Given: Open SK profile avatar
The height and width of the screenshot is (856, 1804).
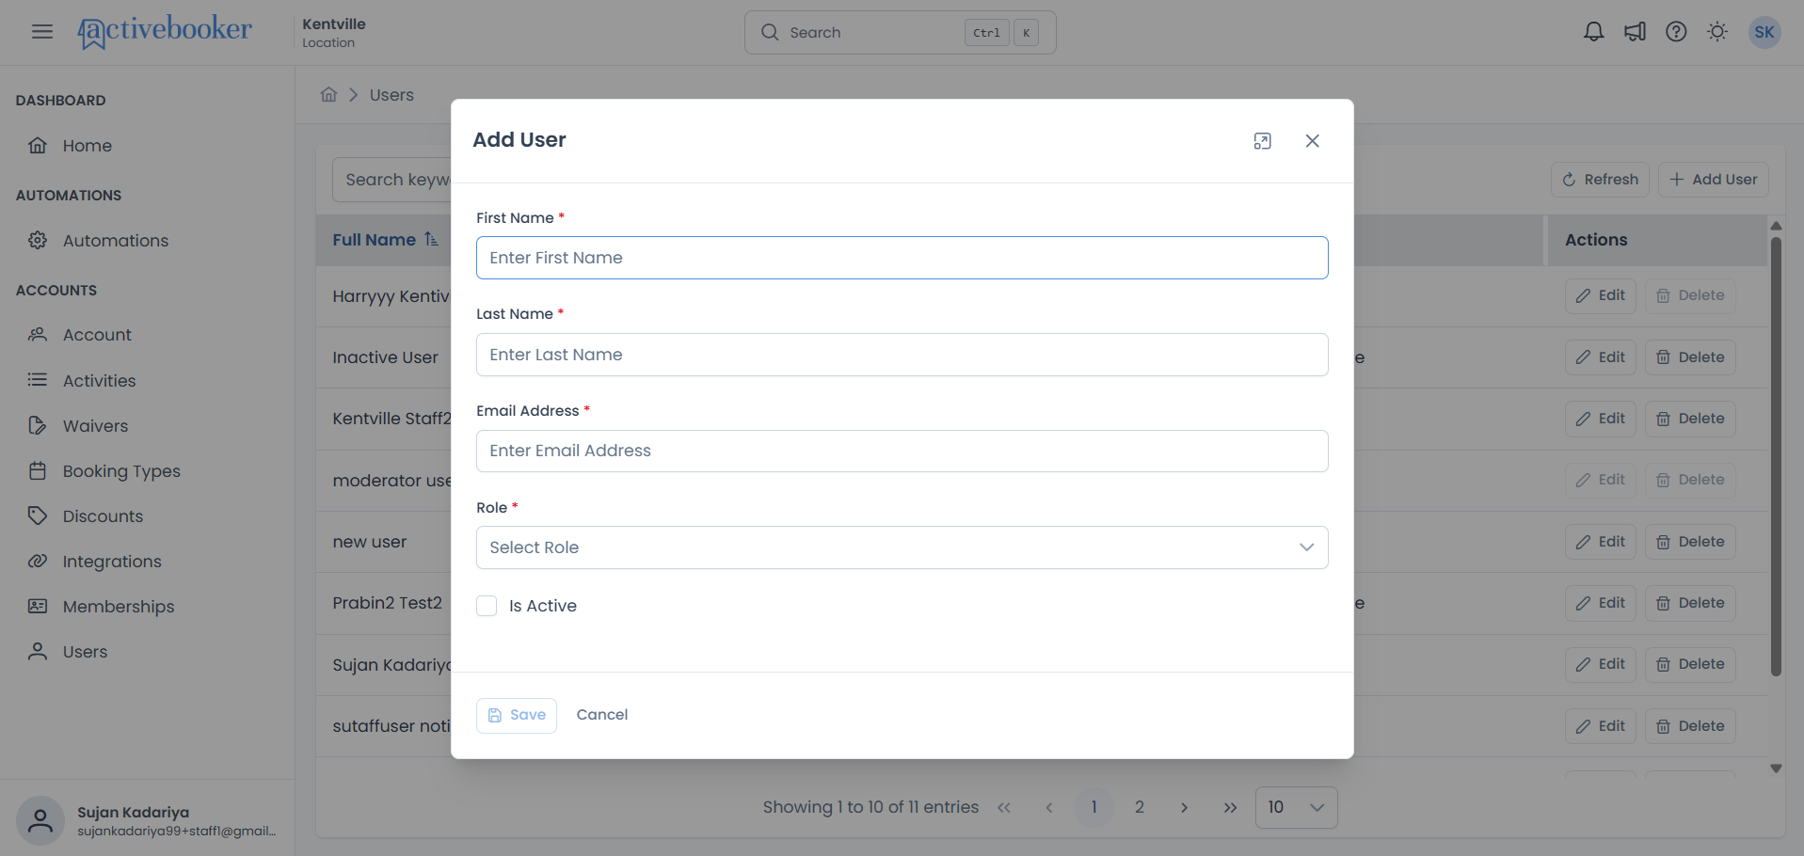Looking at the screenshot, I should tap(1764, 32).
